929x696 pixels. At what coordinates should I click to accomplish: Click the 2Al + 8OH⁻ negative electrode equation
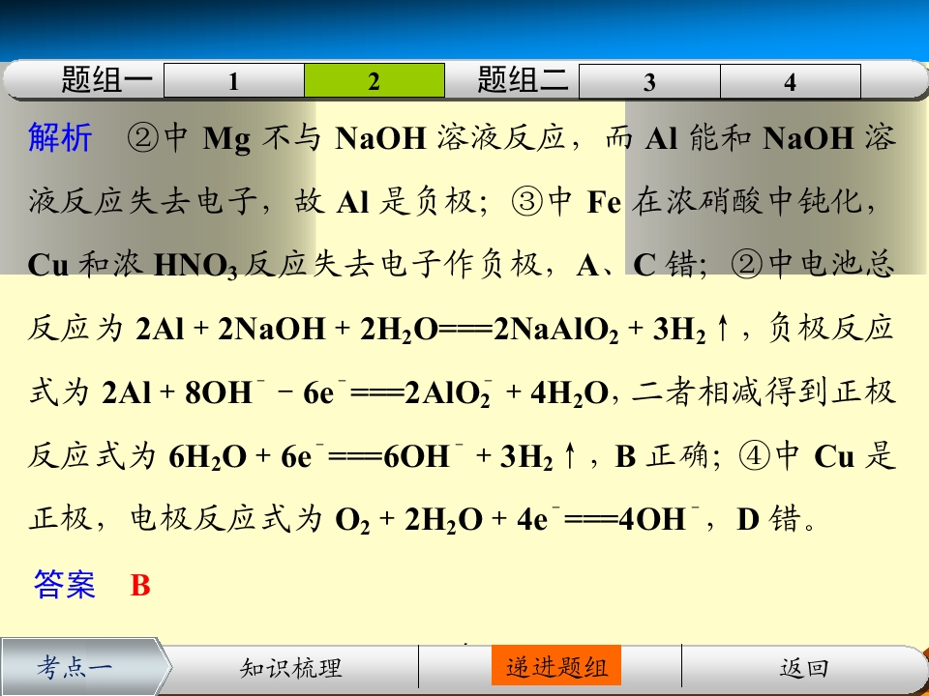click(x=355, y=393)
